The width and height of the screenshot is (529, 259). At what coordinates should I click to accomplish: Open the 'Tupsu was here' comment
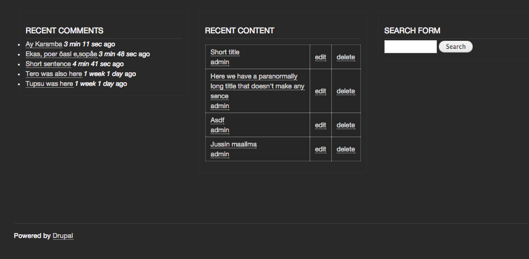coord(49,83)
